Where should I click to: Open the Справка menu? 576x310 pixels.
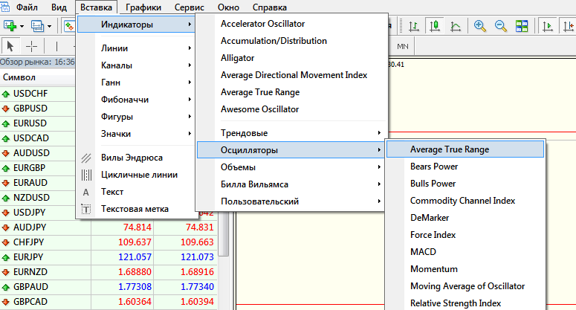pyautogui.click(x=270, y=7)
